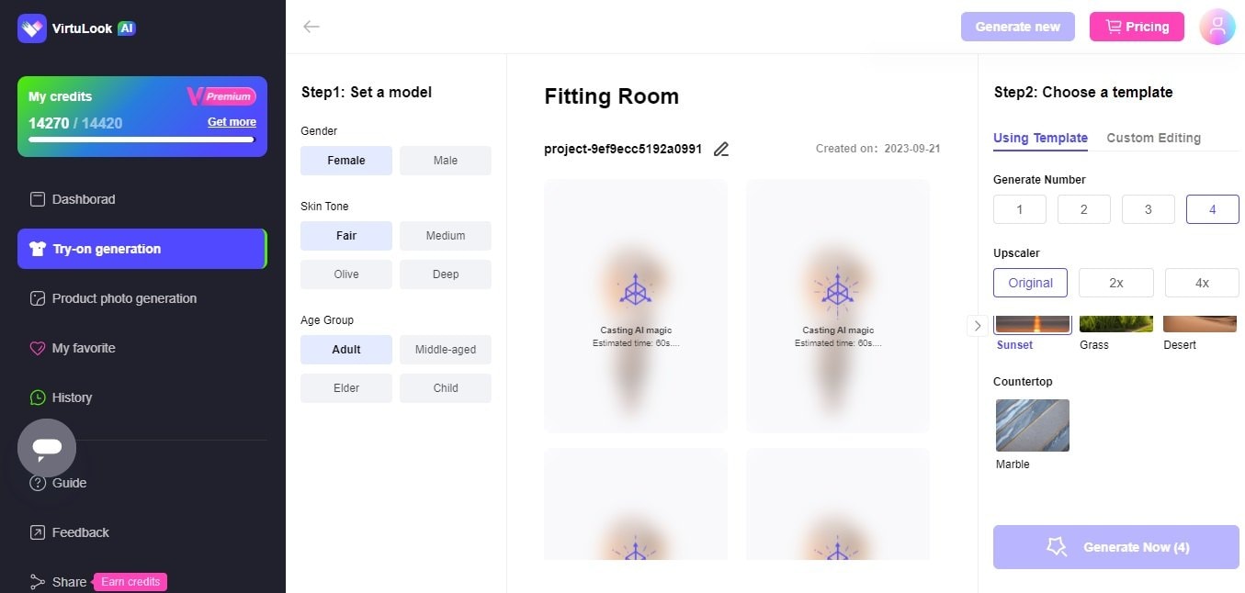Select the Grass template thumbnail
The width and height of the screenshot is (1245, 593).
click(1116, 324)
